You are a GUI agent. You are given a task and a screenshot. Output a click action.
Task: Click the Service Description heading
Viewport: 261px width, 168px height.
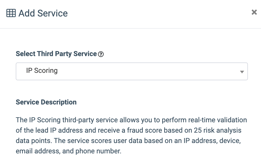46,102
